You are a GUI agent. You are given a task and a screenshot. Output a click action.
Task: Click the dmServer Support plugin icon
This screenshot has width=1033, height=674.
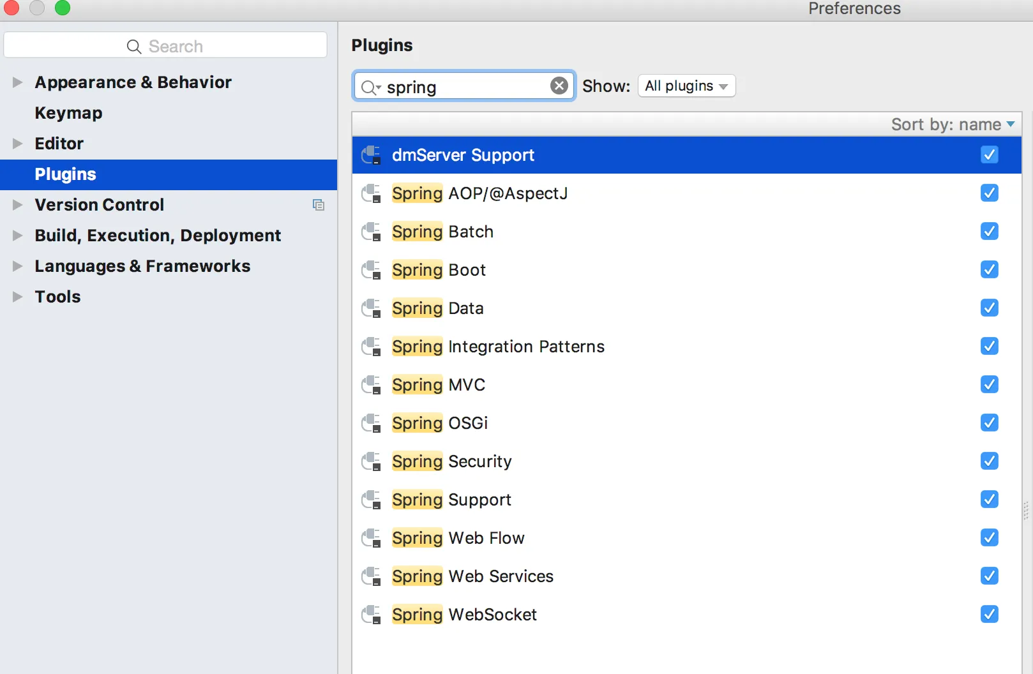point(371,155)
